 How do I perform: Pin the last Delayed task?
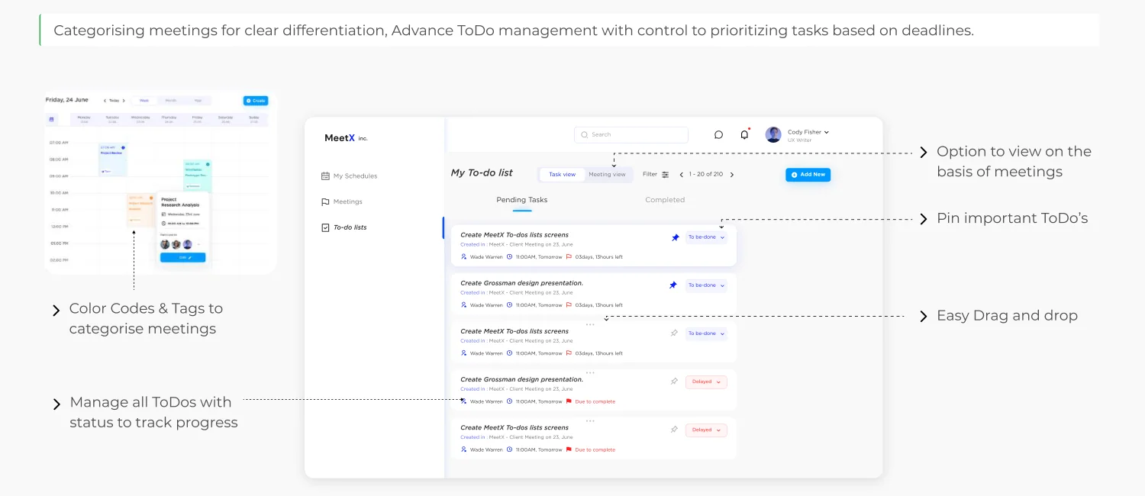(x=674, y=430)
